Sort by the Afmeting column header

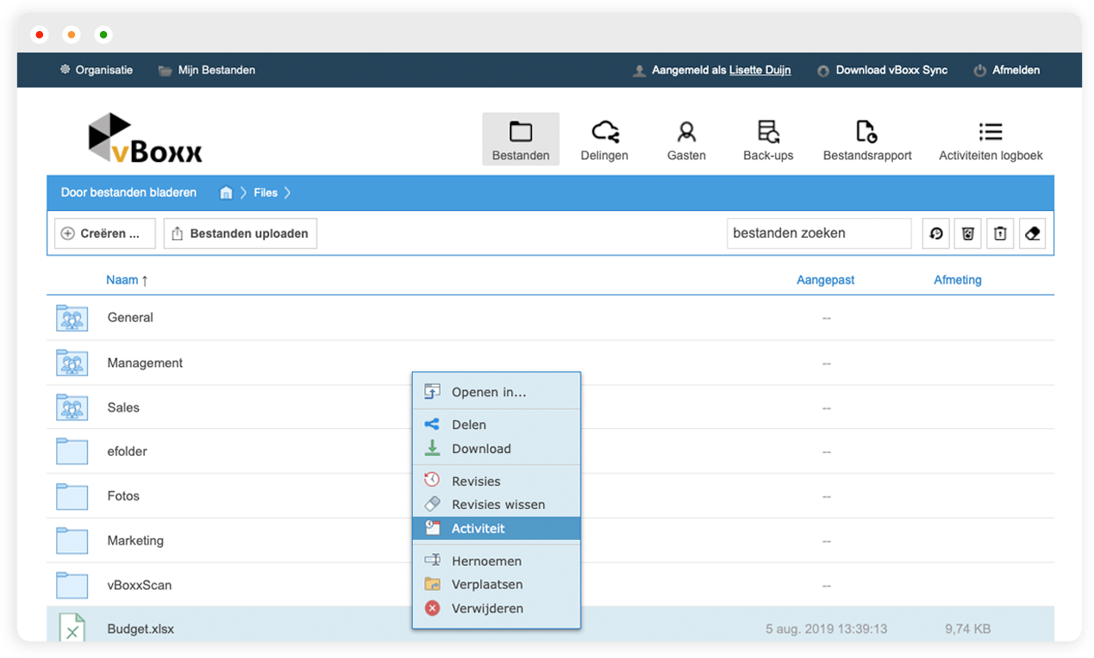pyautogui.click(x=958, y=280)
